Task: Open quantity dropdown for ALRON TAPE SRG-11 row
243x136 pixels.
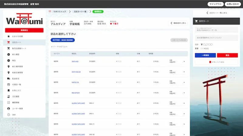Action: (x=184, y=124)
